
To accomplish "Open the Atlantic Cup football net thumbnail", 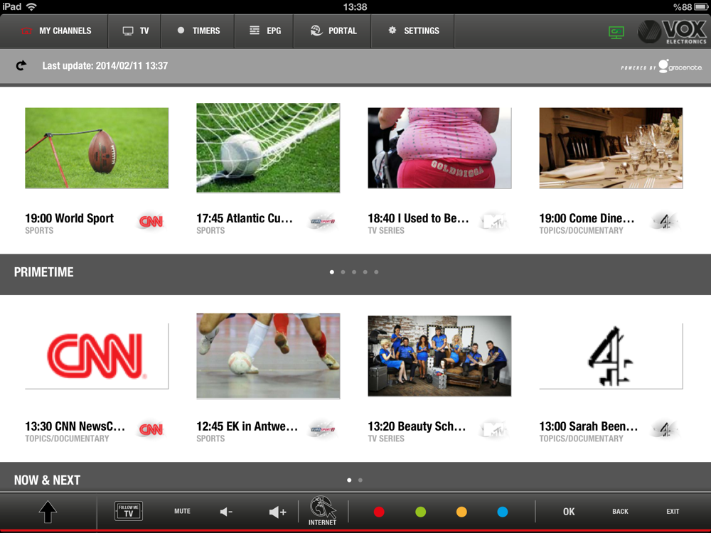I will 268,148.
